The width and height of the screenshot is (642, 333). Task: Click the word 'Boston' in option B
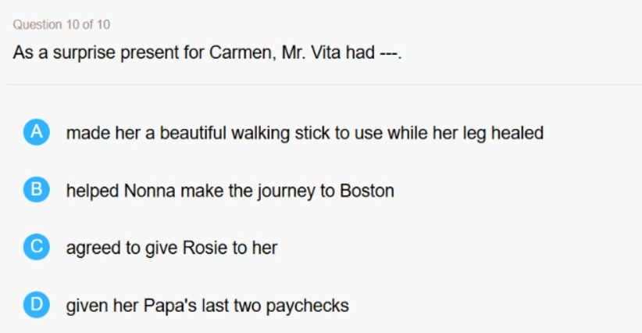tap(367, 191)
